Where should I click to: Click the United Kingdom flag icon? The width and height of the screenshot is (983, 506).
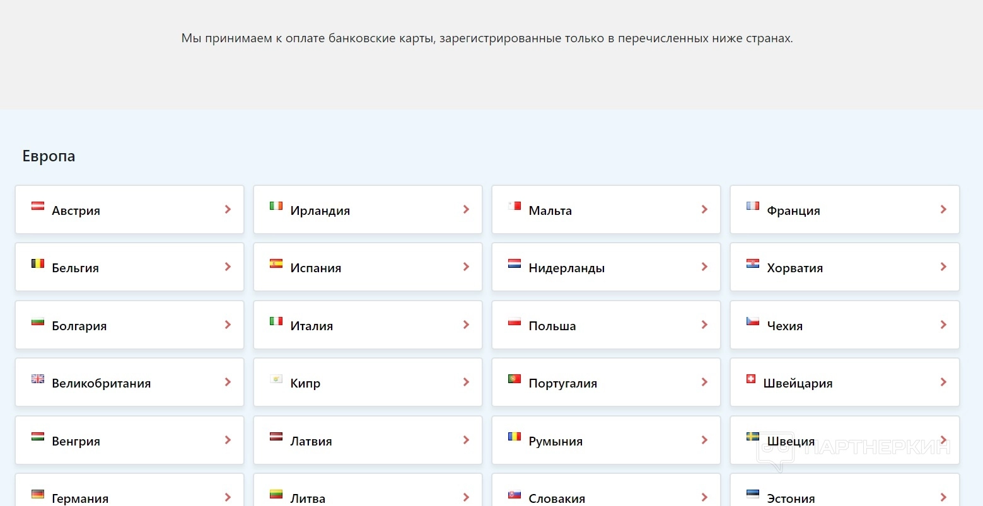point(38,379)
